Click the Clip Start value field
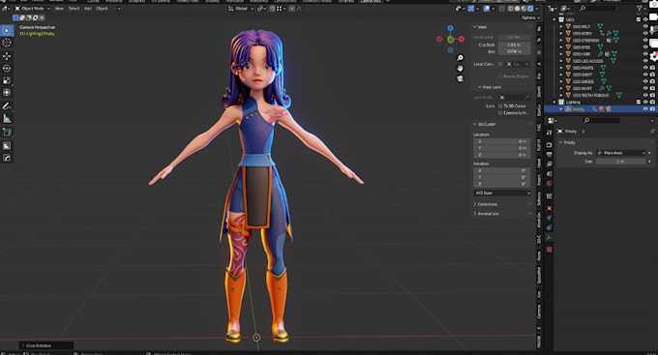658x355 pixels. point(514,44)
